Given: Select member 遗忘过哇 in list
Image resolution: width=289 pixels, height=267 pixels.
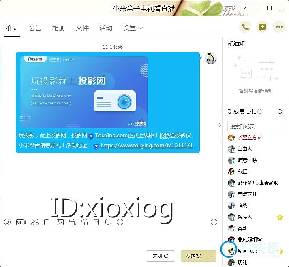Looking at the screenshot, I should pos(255,160).
